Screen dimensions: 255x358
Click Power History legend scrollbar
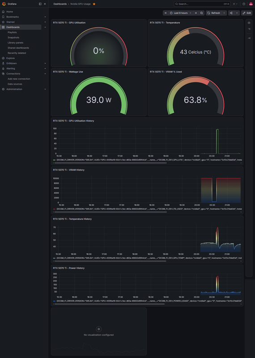click(x=109, y=304)
